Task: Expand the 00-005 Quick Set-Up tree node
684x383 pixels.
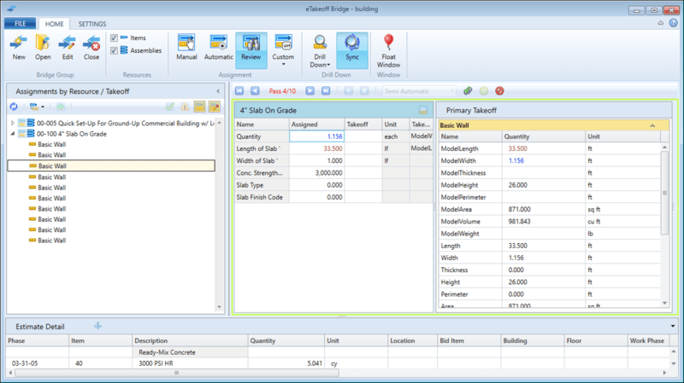Action: [13, 123]
